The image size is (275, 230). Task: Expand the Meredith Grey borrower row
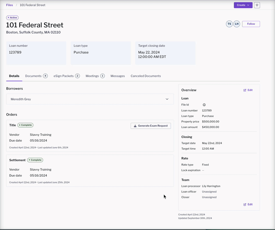click(x=90, y=99)
